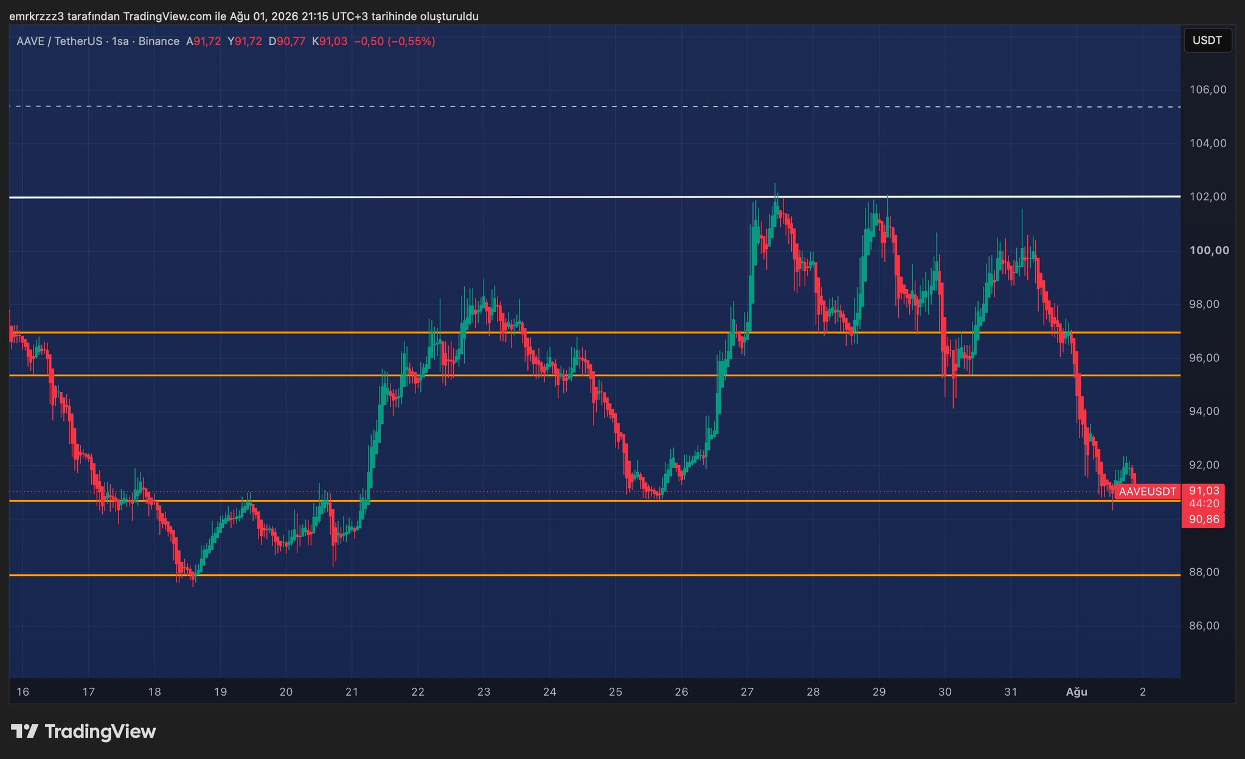Click the 104,00 price axis label

tap(1208, 143)
